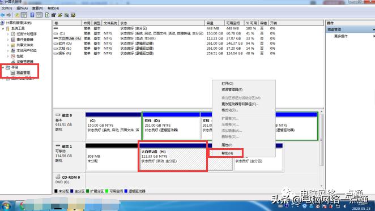Click the 本地用户和组 tree icon
This screenshot has width=375, height=211.
[x=13, y=50]
